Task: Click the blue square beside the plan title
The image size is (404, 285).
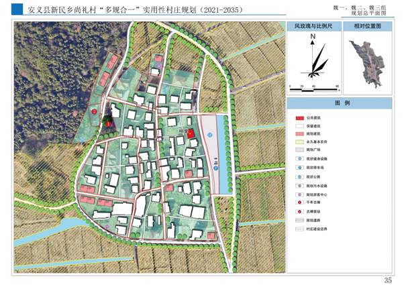Action: pyautogui.click(x=17, y=9)
